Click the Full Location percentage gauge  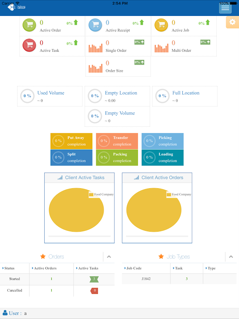pos(163,96)
